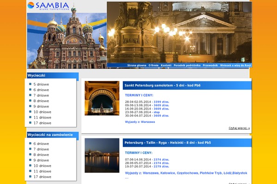The image size is (277, 184).
Task: Click Czytaj więcej for the Pb6 trip
Action: click(x=239, y=128)
